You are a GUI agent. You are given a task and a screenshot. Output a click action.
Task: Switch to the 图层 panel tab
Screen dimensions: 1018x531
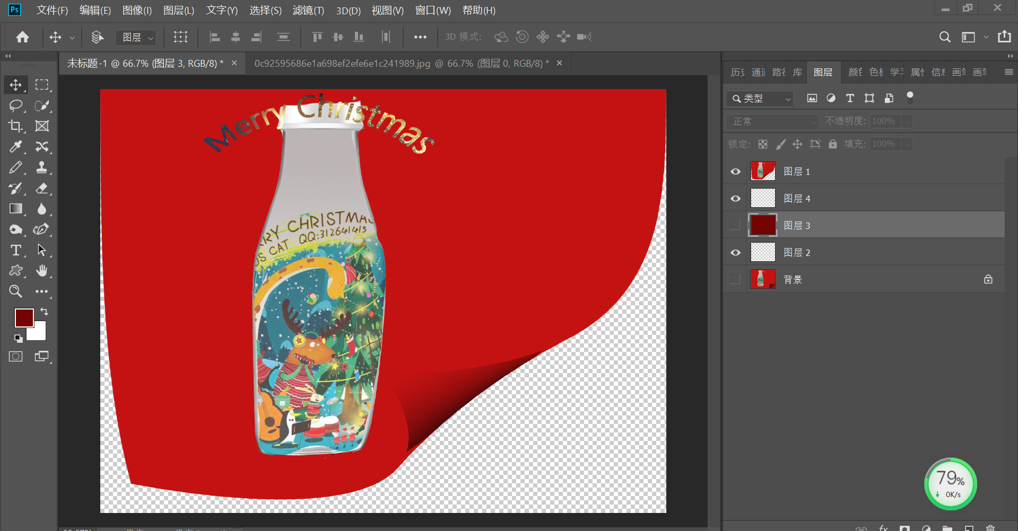click(x=823, y=72)
